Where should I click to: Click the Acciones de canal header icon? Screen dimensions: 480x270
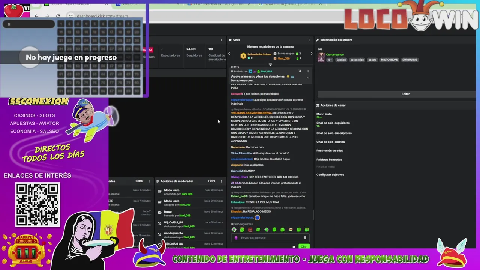[318, 105]
